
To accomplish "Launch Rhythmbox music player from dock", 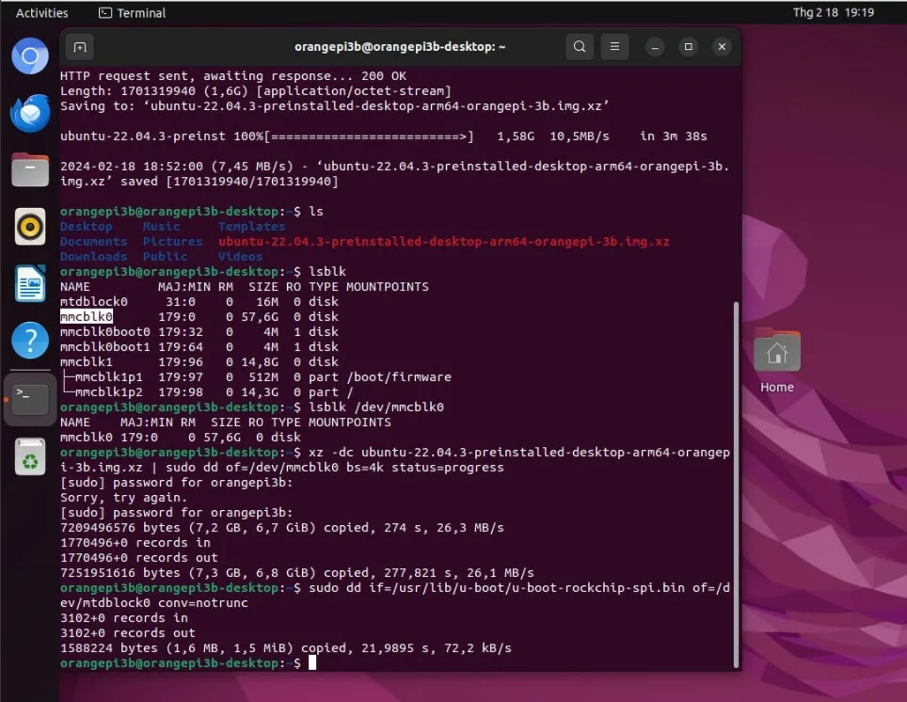I will click(30, 226).
